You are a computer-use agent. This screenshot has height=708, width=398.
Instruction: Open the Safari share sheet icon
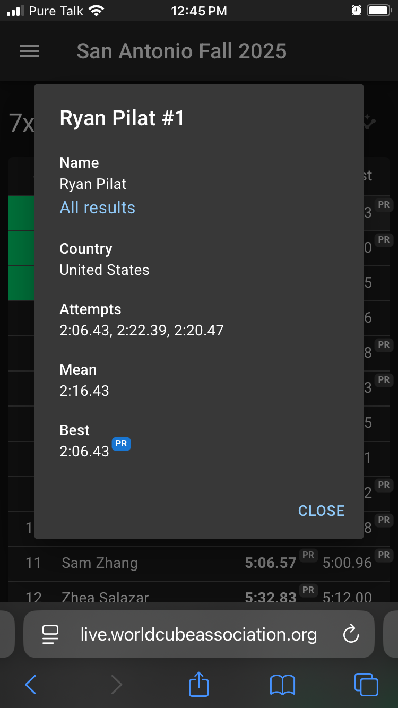click(x=199, y=684)
